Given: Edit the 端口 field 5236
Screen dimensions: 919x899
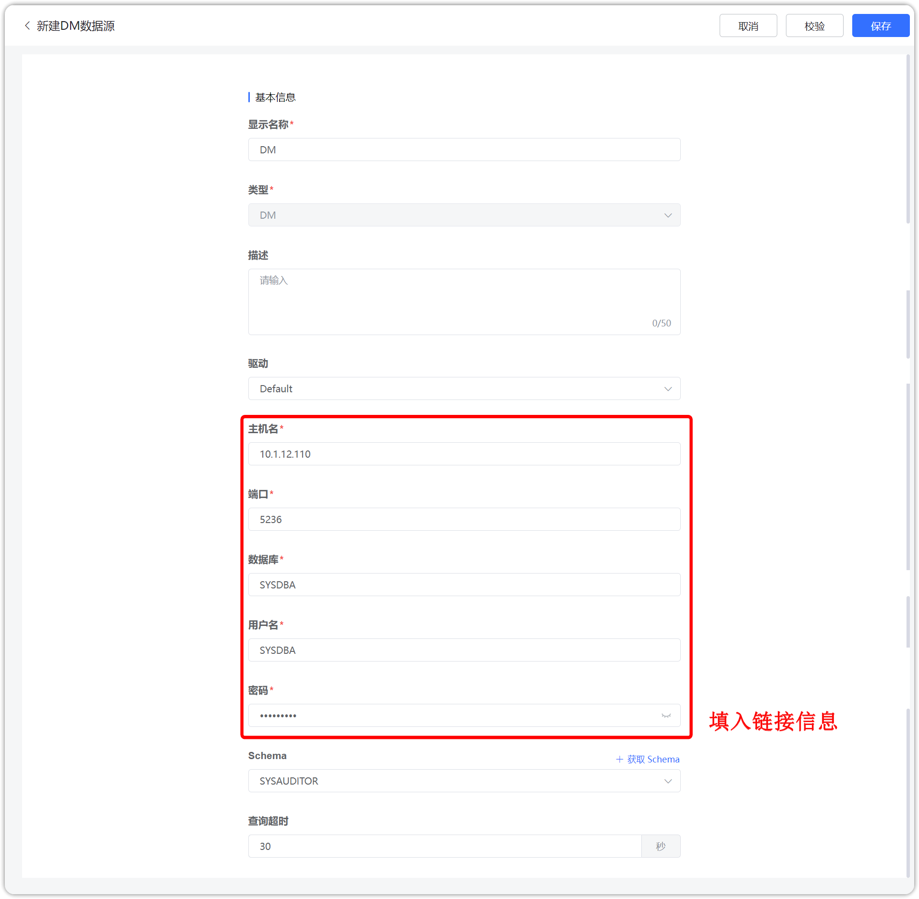Looking at the screenshot, I should pos(464,519).
